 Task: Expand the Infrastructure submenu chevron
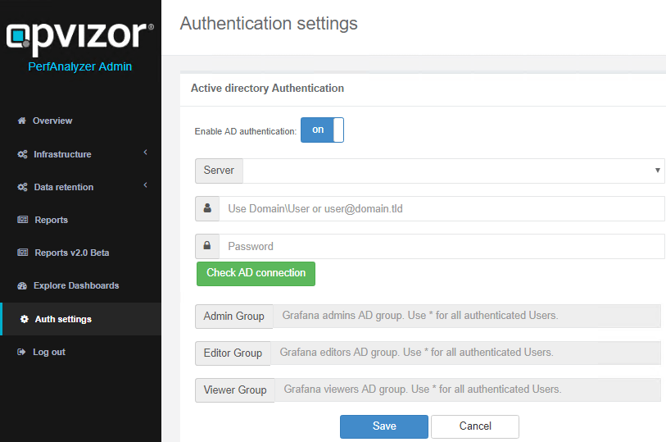tap(145, 153)
